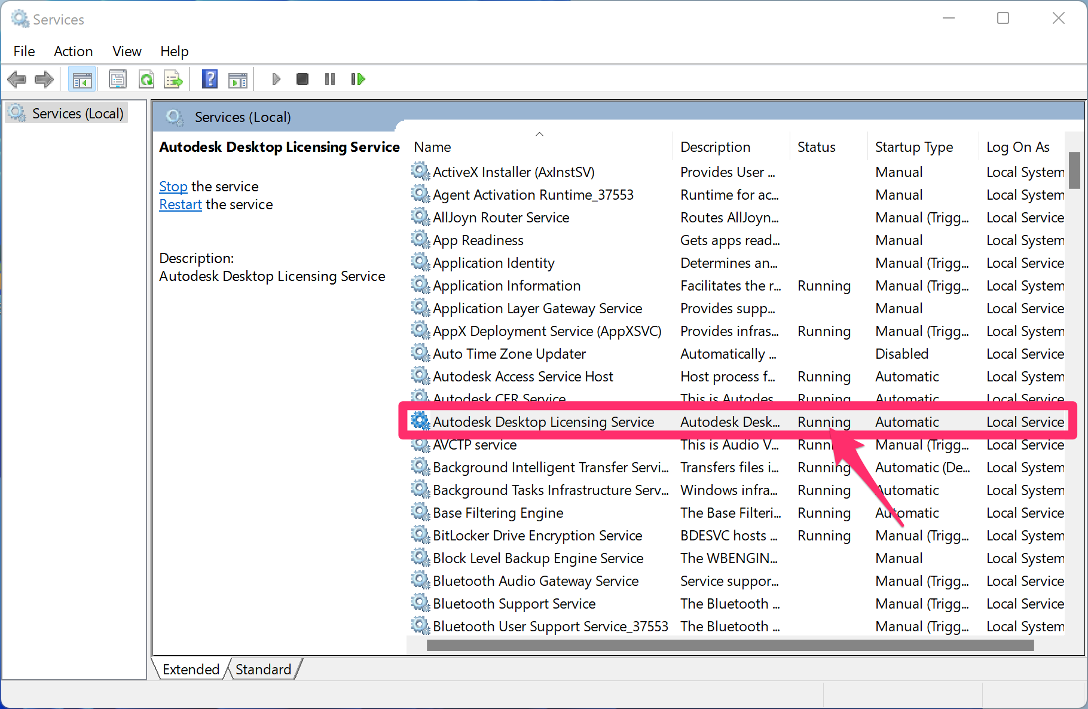The image size is (1088, 709).
Task: Restart the service via the Restart link
Action: [180, 204]
